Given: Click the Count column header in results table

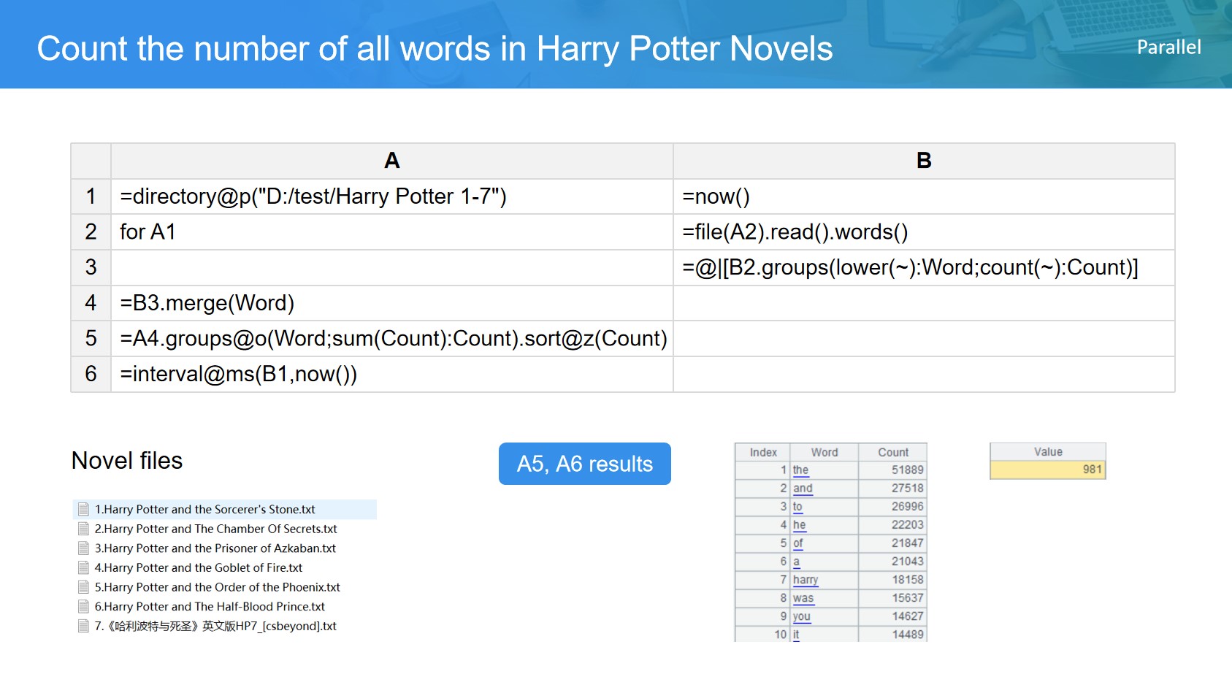Looking at the screenshot, I should (892, 453).
